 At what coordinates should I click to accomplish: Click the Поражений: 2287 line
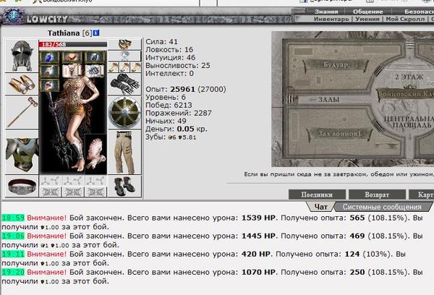pos(179,114)
